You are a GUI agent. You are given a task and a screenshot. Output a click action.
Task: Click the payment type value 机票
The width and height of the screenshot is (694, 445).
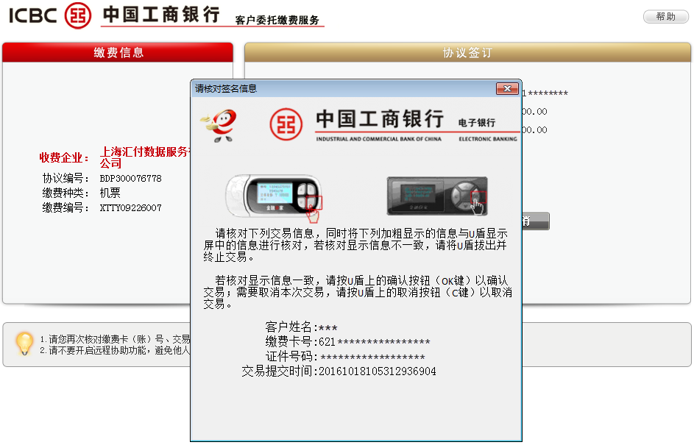110,193
